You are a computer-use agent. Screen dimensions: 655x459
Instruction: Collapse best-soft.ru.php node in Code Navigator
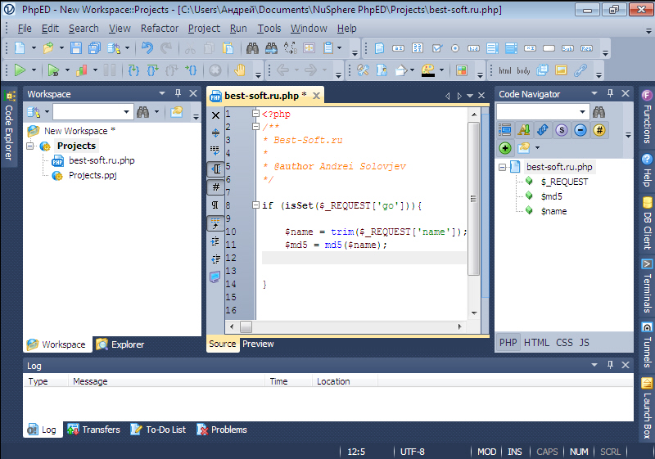point(503,167)
